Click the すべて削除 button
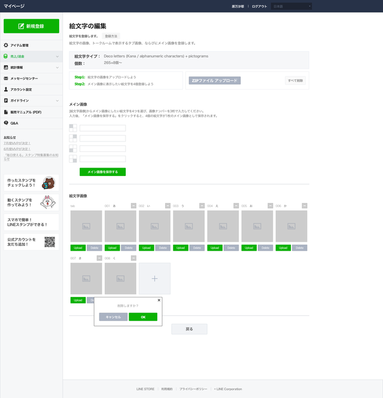The width and height of the screenshot is (383, 398). (x=295, y=80)
